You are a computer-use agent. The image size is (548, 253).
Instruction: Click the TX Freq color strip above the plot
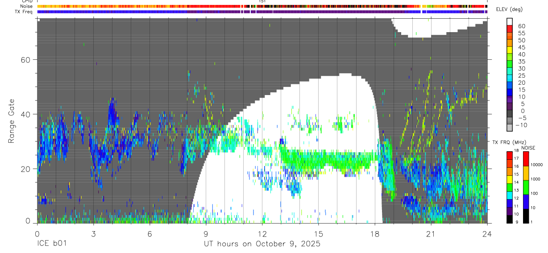click(262, 12)
